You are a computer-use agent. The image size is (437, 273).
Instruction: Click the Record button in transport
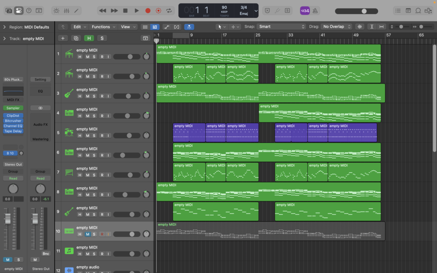148,10
